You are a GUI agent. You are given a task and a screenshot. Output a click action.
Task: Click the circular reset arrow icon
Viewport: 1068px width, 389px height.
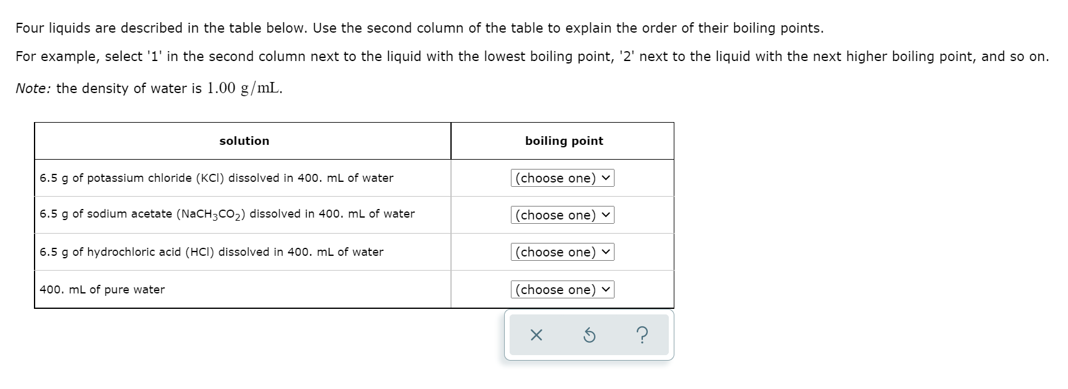(x=589, y=335)
